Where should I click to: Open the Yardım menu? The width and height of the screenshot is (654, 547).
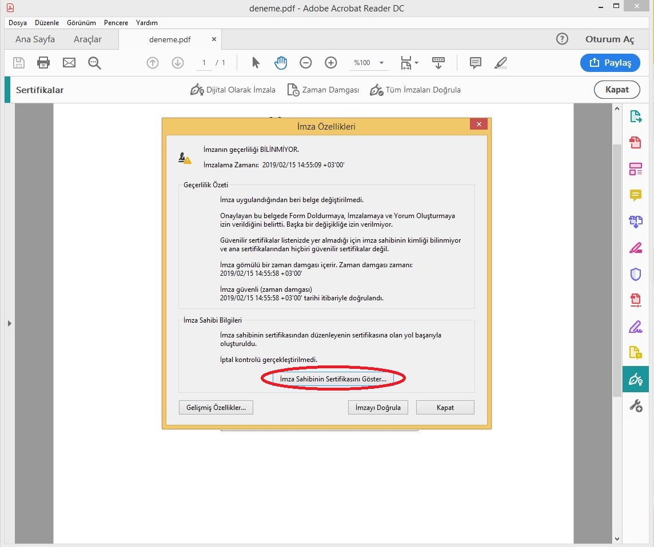tap(146, 23)
